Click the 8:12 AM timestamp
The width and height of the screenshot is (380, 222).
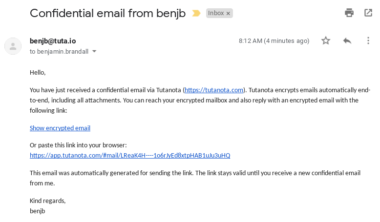tap(274, 40)
